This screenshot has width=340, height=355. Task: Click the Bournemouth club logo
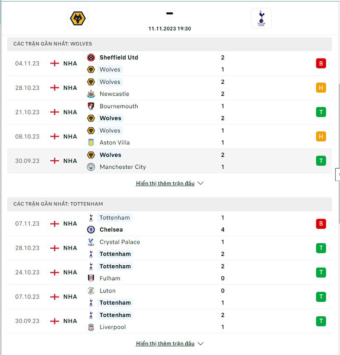[91, 106]
